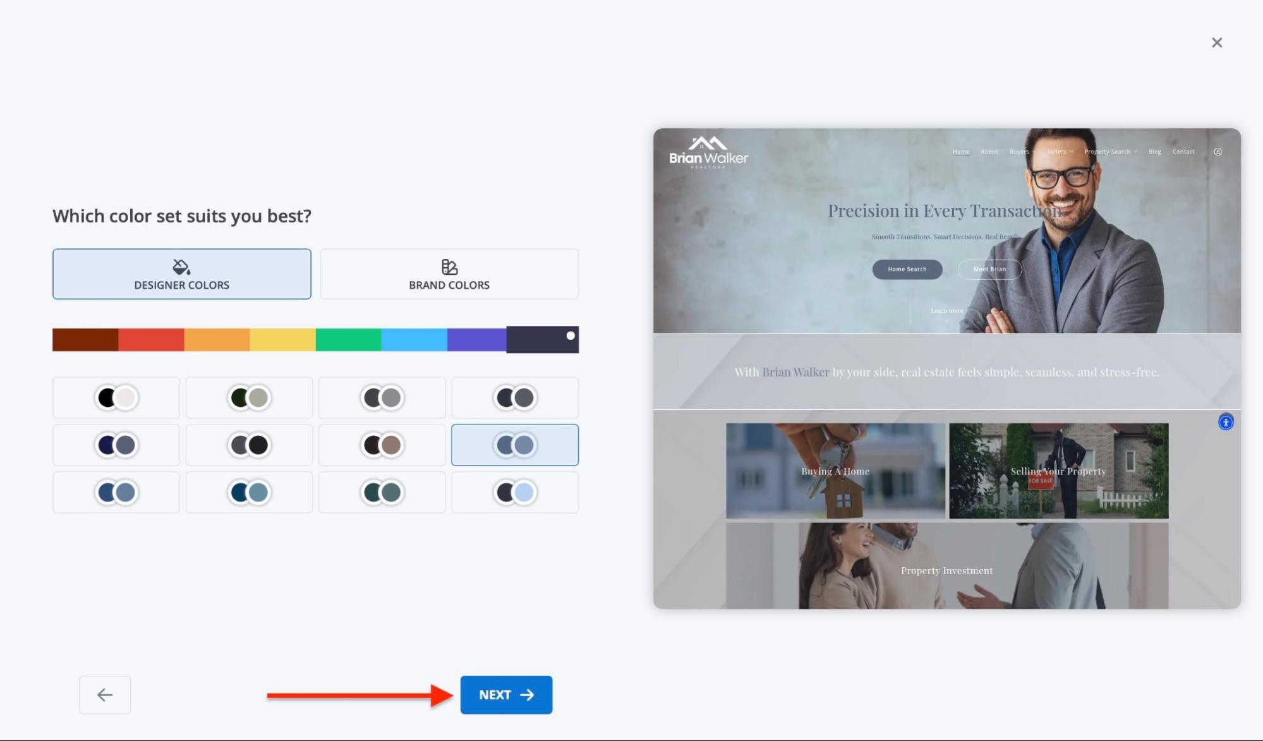Select the black and cream color pair

(116, 397)
